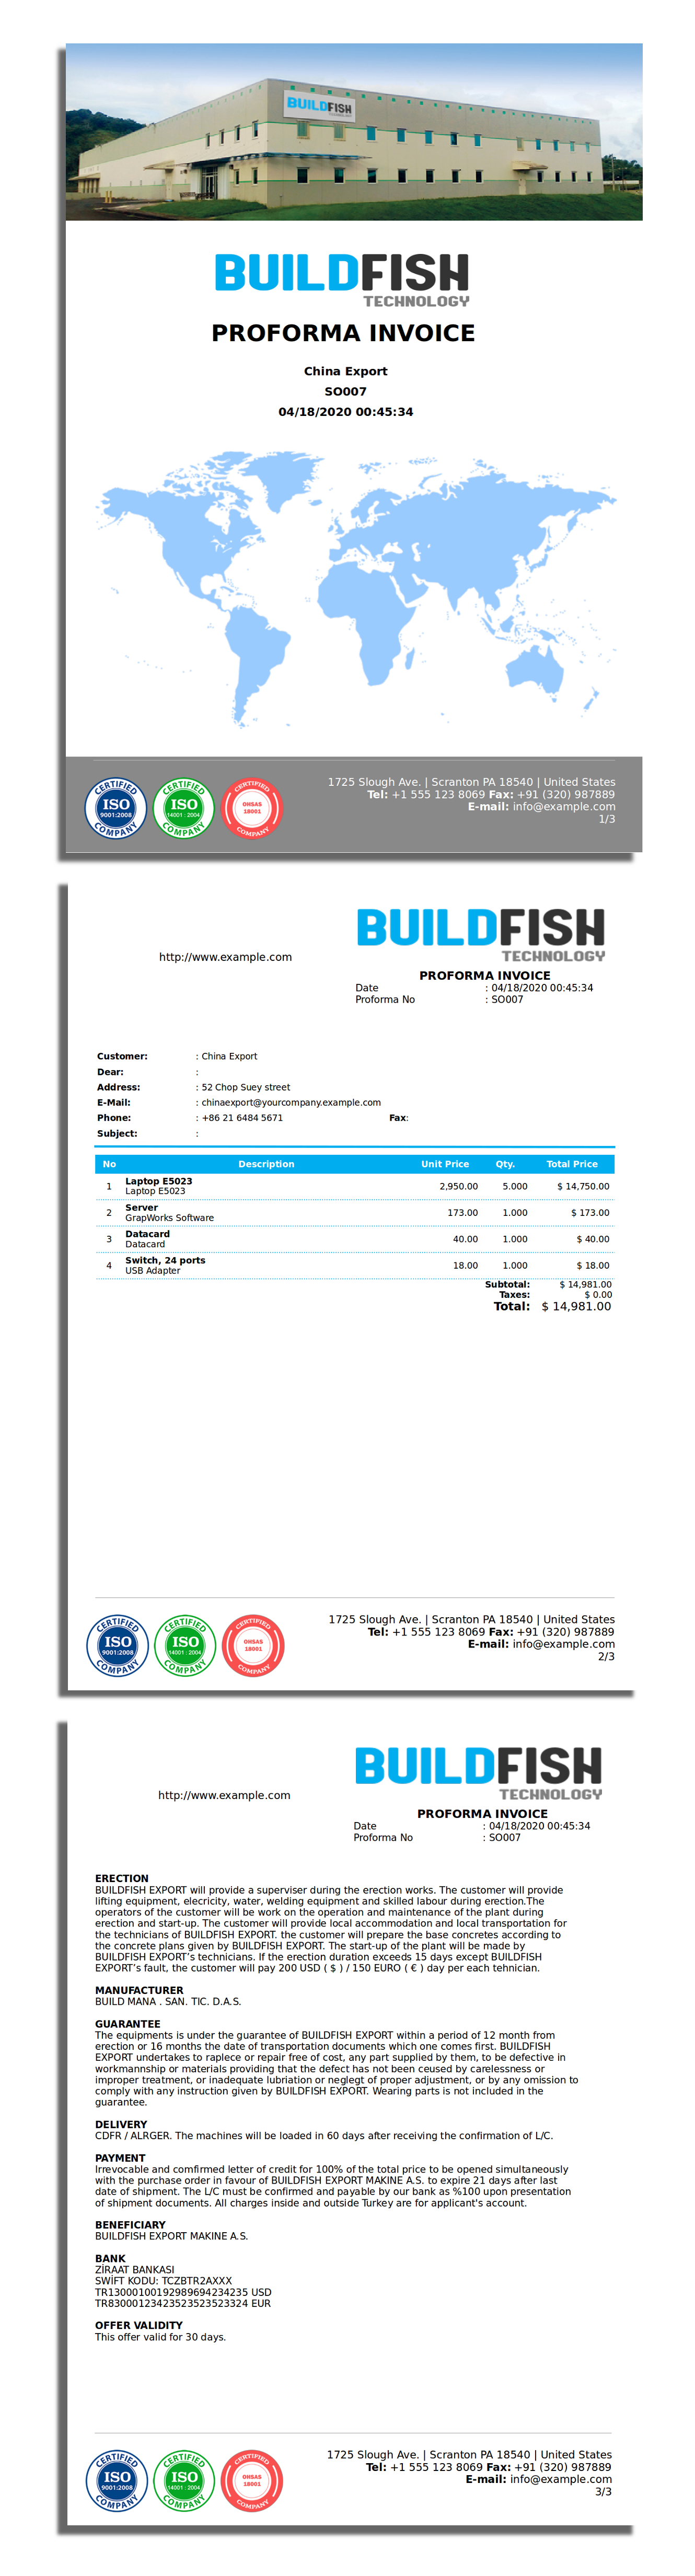Click the chinaexport@yourcompany.example.com email address
The height and width of the screenshot is (2576, 695).
coord(291,1102)
